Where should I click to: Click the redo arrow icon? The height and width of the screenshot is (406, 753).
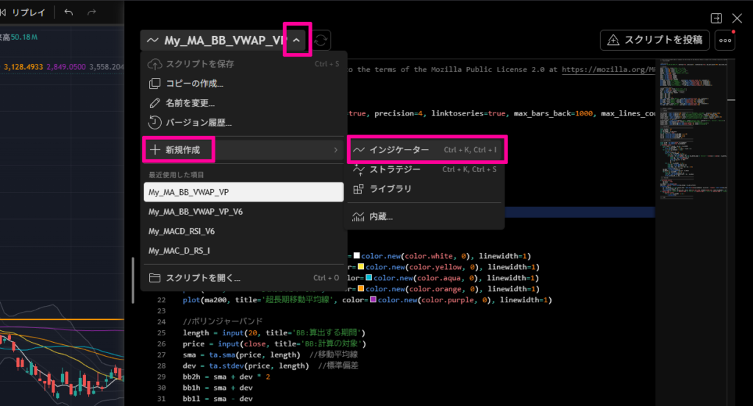click(x=92, y=13)
